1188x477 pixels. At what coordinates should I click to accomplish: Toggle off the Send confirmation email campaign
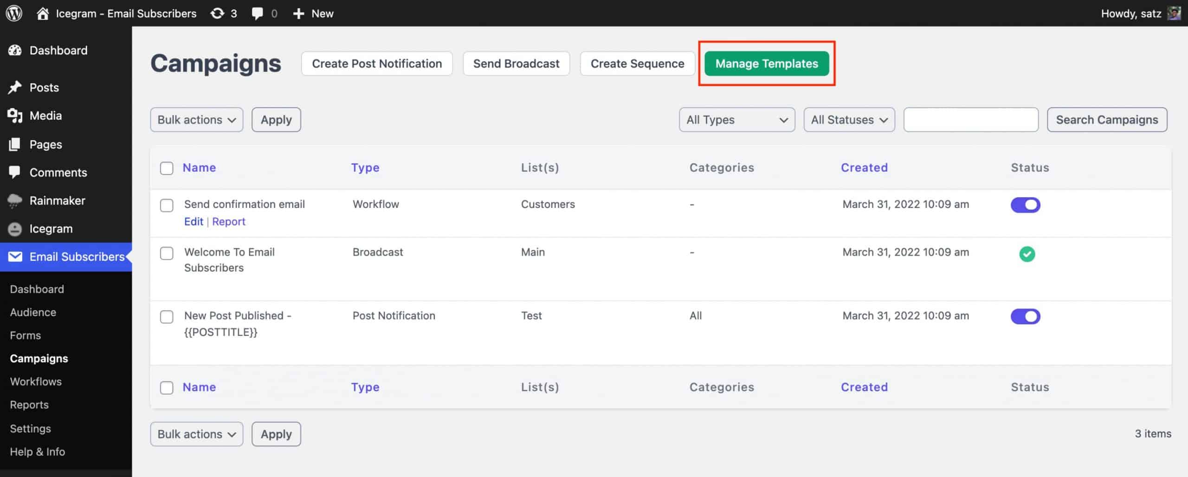pos(1025,205)
